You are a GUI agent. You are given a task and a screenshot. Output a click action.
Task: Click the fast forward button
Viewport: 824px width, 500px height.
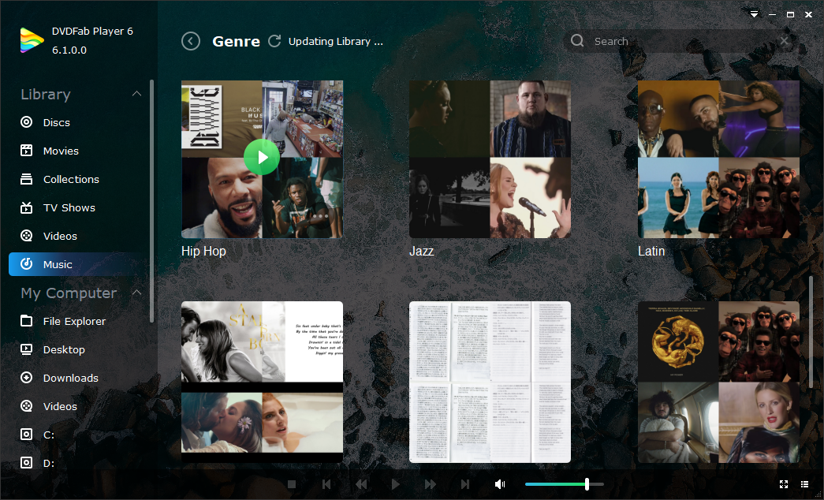[x=431, y=484]
